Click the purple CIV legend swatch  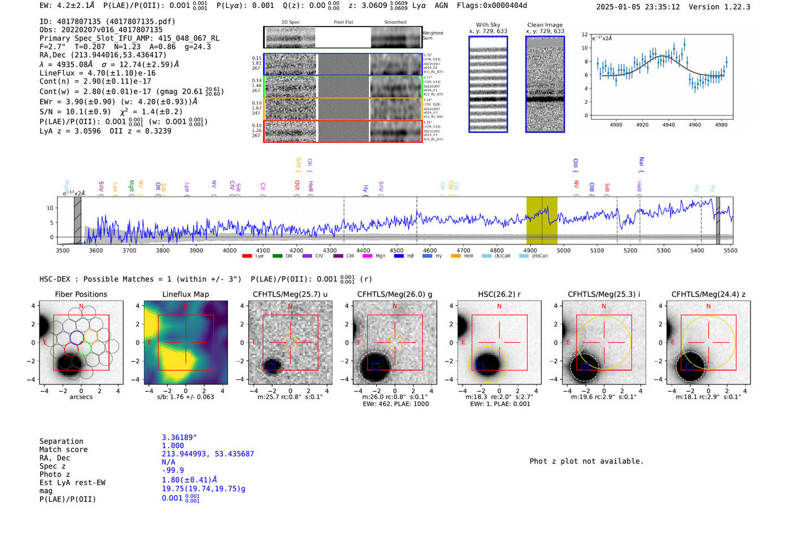click(x=307, y=256)
